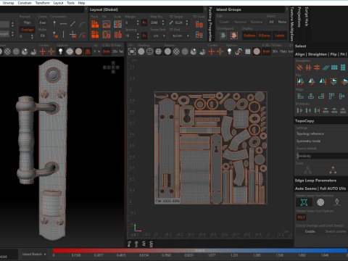
Task: Click the remove pin constraint icon
Action: (x=55, y=35)
